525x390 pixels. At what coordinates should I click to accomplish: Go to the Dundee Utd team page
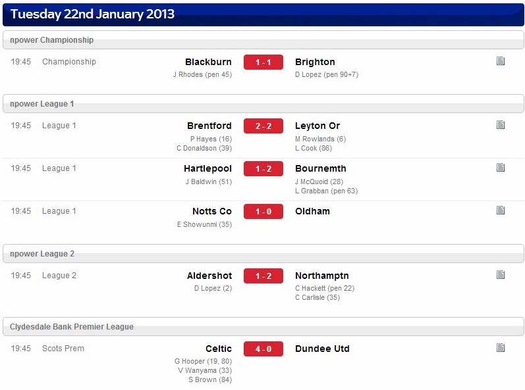click(322, 349)
